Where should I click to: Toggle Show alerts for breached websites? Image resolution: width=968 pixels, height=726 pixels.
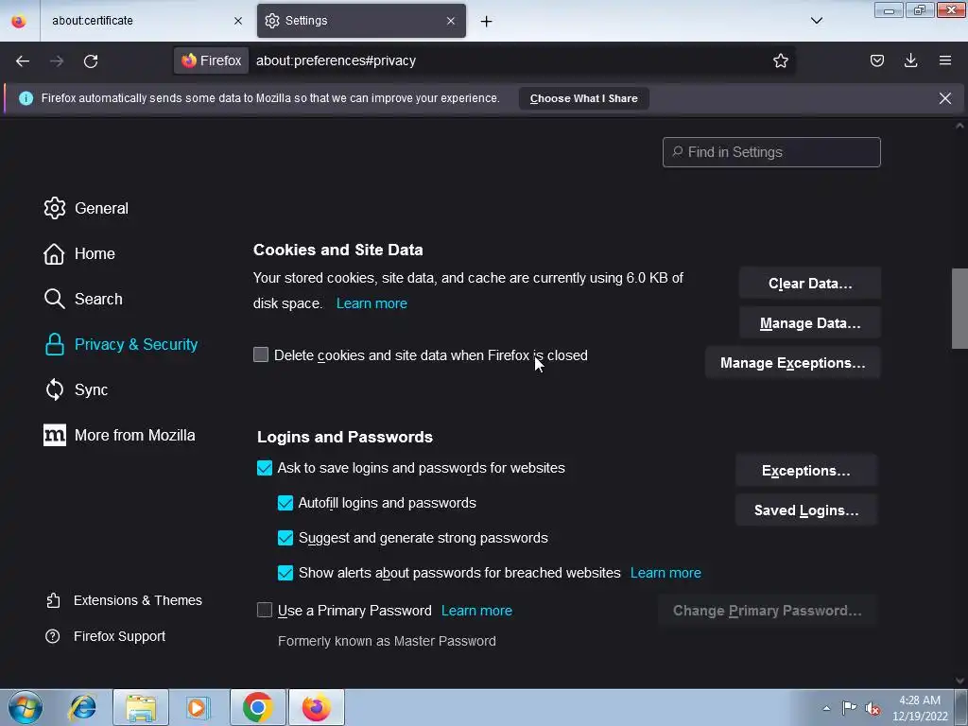click(x=285, y=573)
